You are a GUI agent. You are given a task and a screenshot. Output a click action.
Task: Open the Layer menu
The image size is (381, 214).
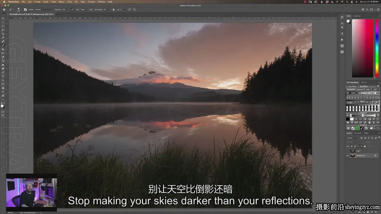[x=46, y=2]
